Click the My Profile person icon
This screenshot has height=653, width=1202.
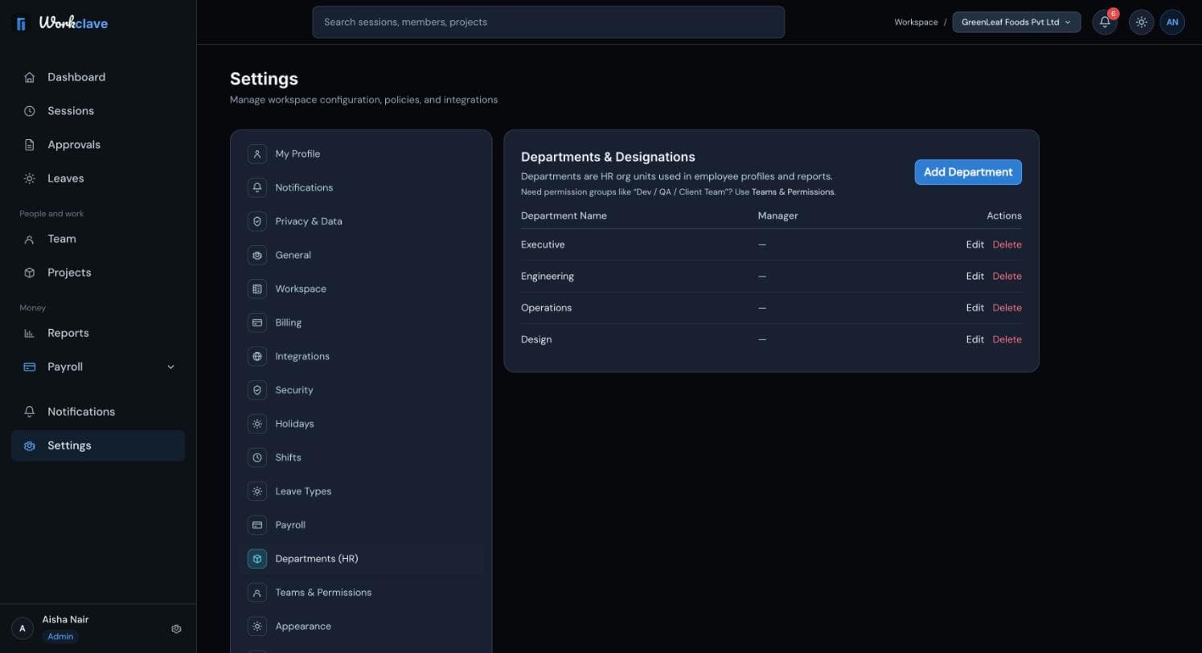click(x=257, y=154)
